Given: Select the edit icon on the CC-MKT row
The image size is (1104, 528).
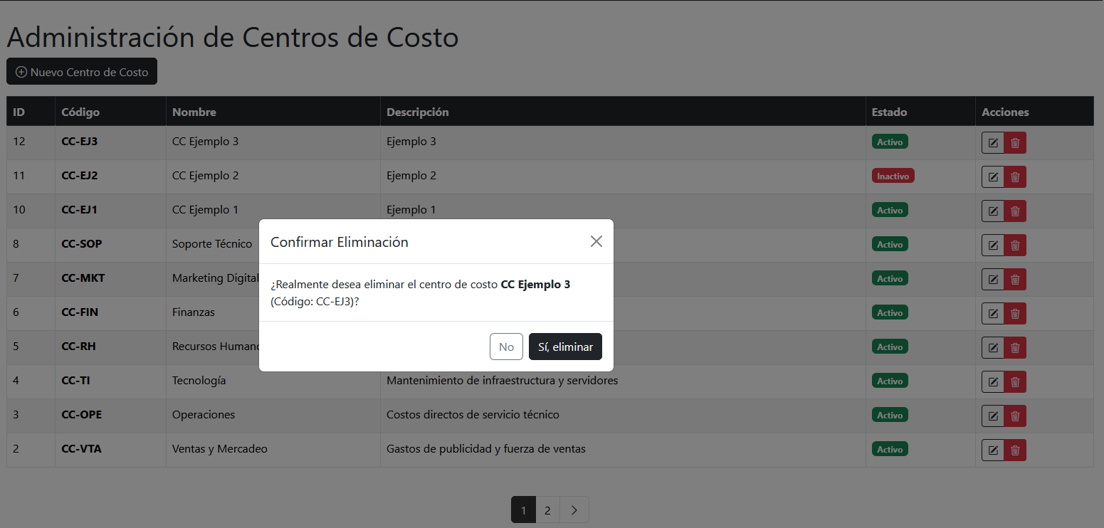Looking at the screenshot, I should click(x=992, y=278).
